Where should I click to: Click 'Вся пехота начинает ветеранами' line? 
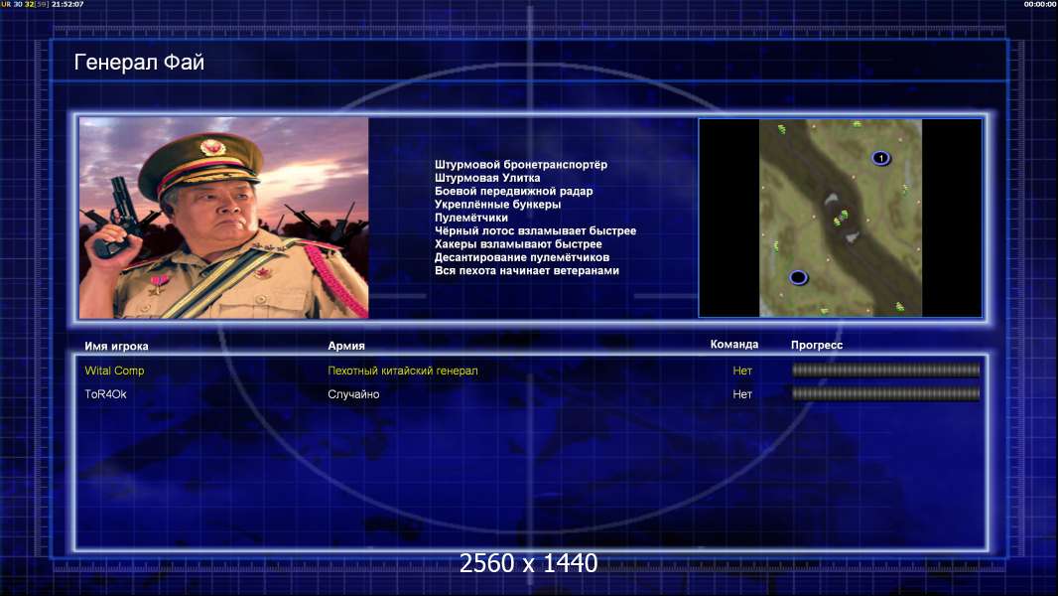tap(526, 270)
